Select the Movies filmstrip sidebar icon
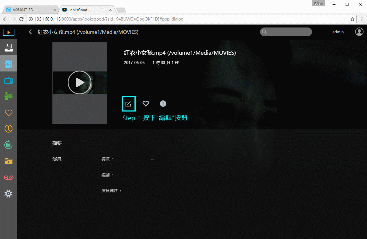Image resolution: width=367 pixels, height=239 pixels. (9, 64)
